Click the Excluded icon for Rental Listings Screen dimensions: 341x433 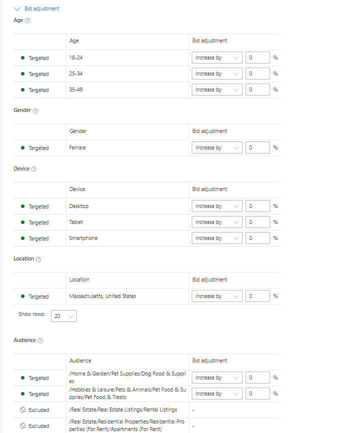point(22,410)
